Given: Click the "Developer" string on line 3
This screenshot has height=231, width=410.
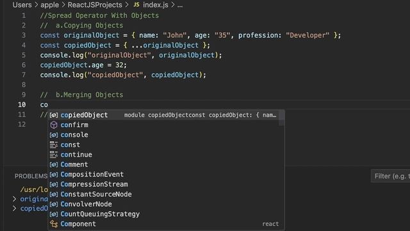Looking at the screenshot, I should [x=307, y=35].
